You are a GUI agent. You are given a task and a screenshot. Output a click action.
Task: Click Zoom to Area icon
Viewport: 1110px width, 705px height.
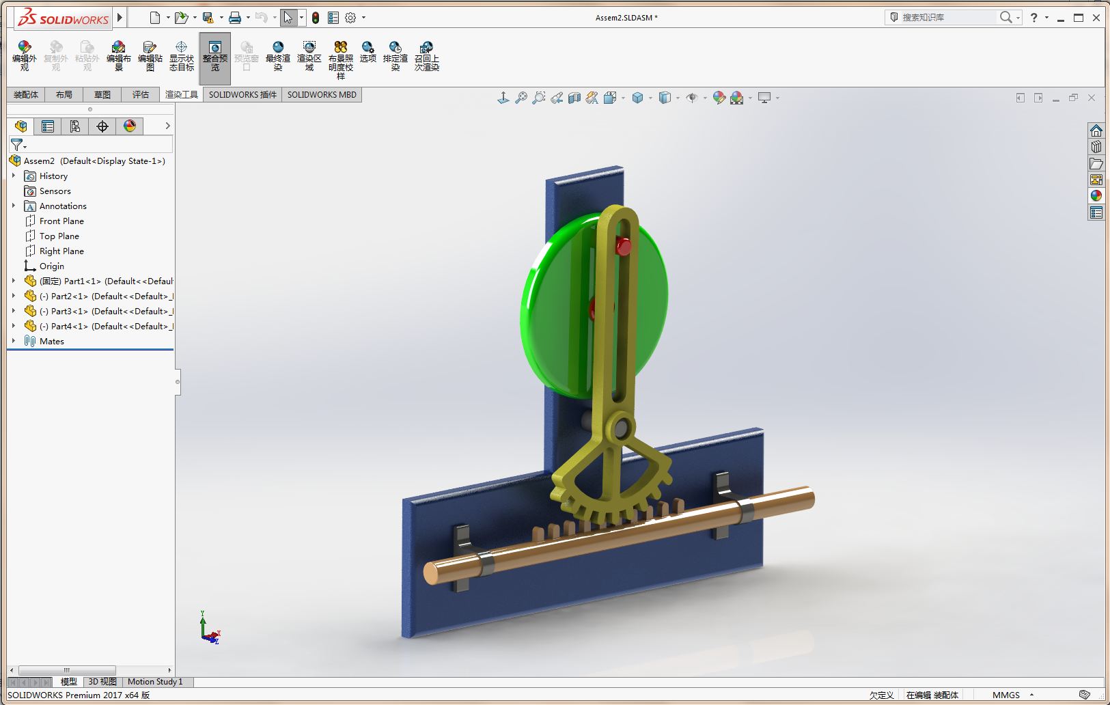tap(539, 98)
